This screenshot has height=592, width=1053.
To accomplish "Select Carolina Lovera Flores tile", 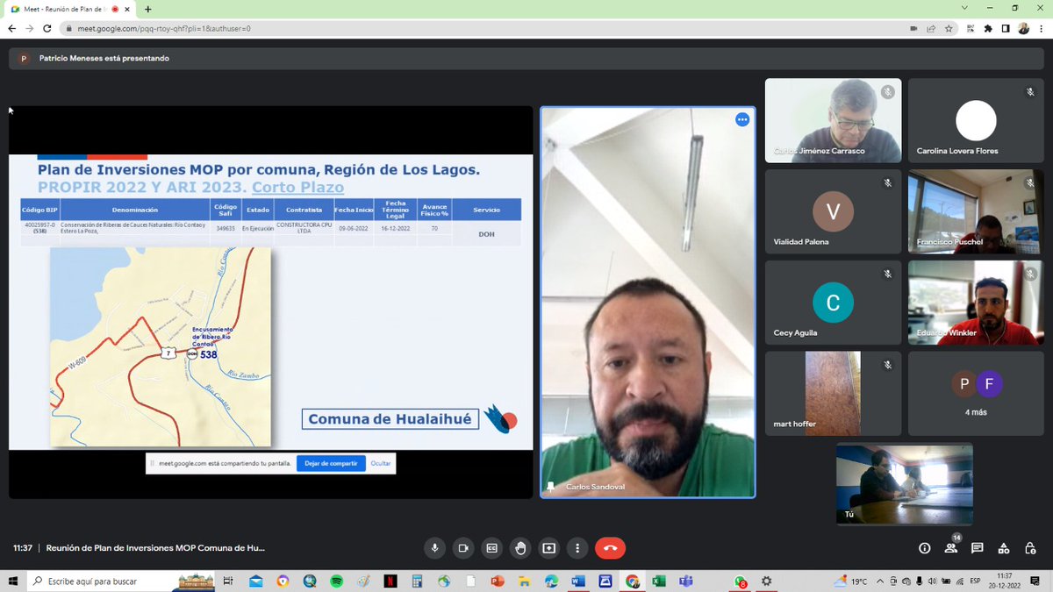I will click(976, 120).
